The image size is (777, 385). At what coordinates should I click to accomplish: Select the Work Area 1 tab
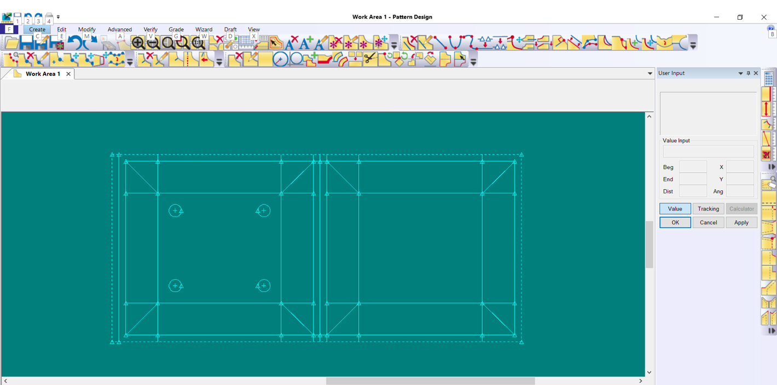click(43, 74)
